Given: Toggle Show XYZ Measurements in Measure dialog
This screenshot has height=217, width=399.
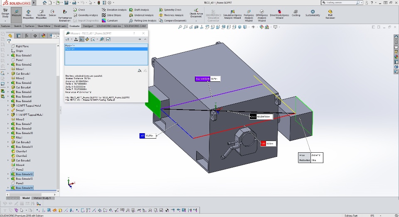Looking at the screenshot, I should tap(81, 39).
